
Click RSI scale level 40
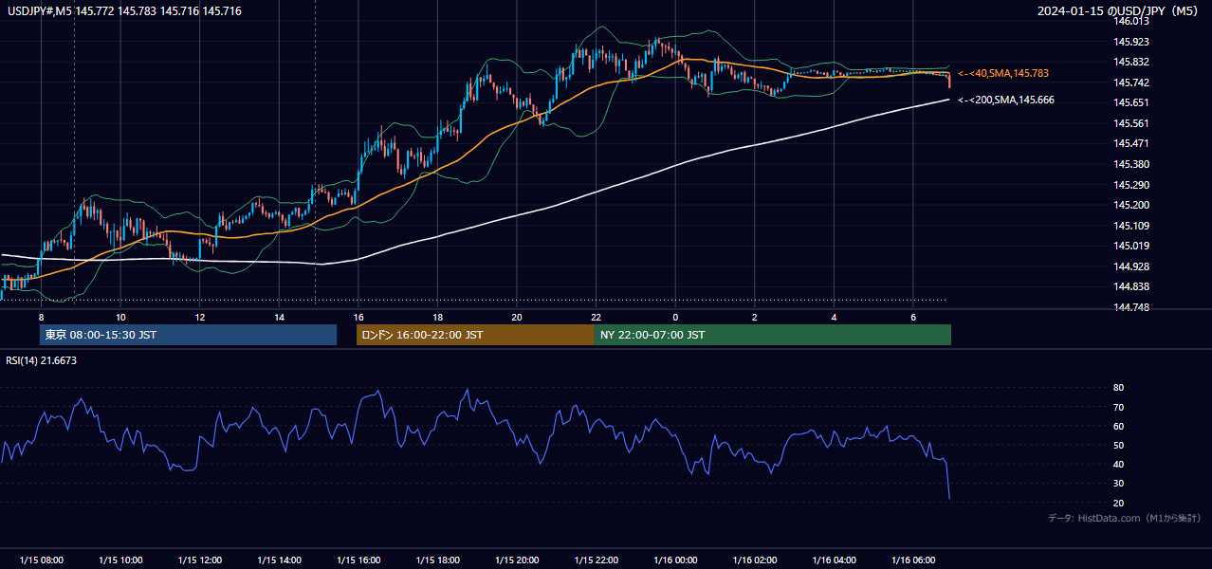[1118, 464]
